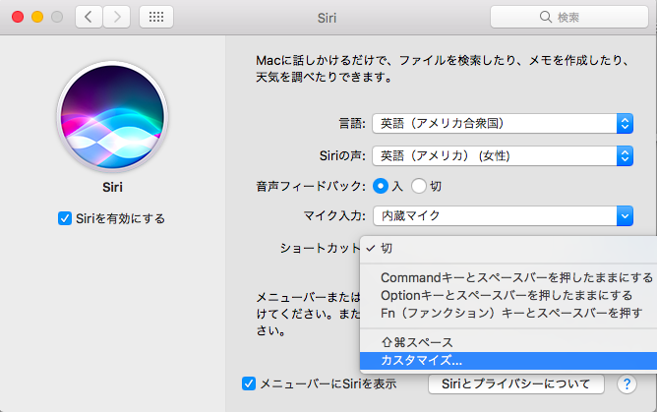Click the magnifier icon in the search box

(x=546, y=17)
